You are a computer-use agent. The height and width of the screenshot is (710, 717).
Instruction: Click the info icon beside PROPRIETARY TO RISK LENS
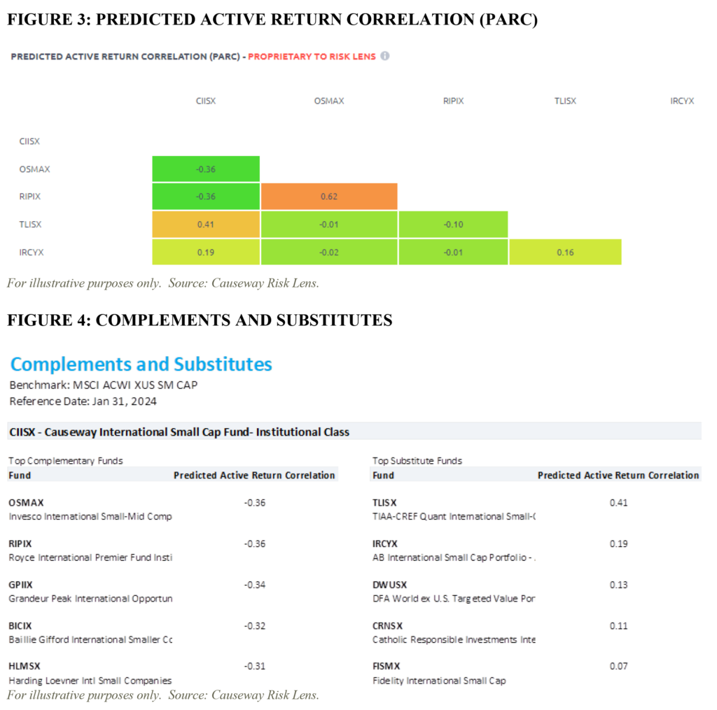pos(385,56)
